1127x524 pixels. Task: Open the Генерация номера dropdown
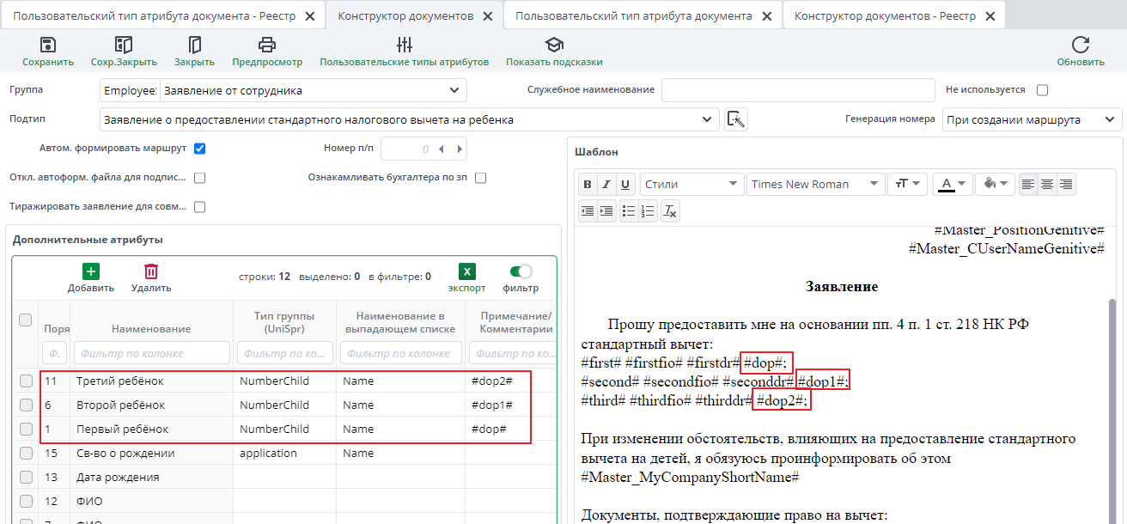tap(1032, 119)
